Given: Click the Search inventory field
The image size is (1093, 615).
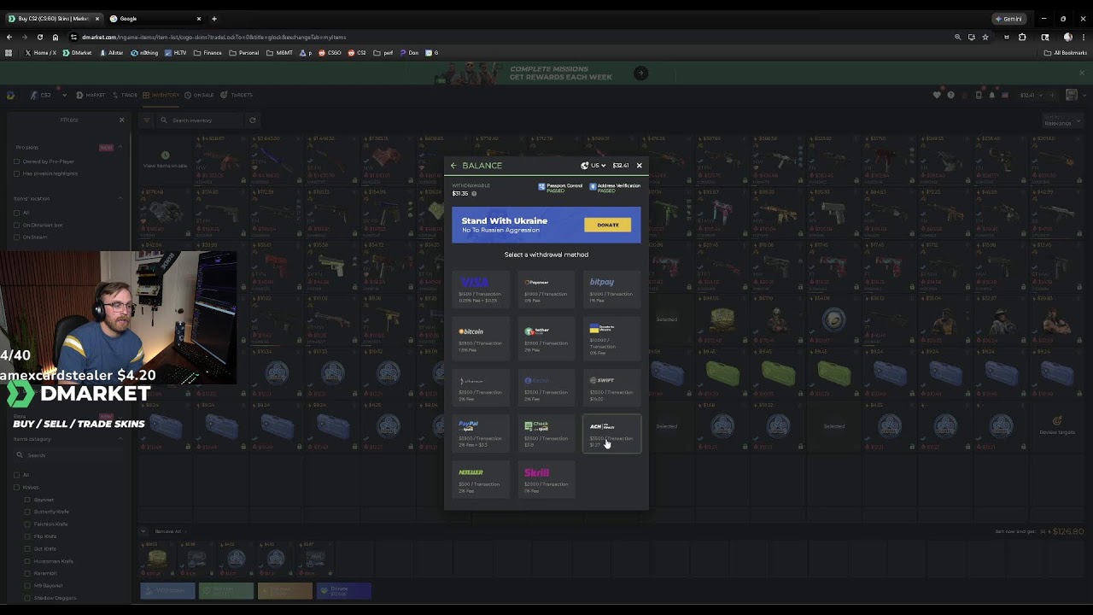Looking at the screenshot, I should [201, 120].
